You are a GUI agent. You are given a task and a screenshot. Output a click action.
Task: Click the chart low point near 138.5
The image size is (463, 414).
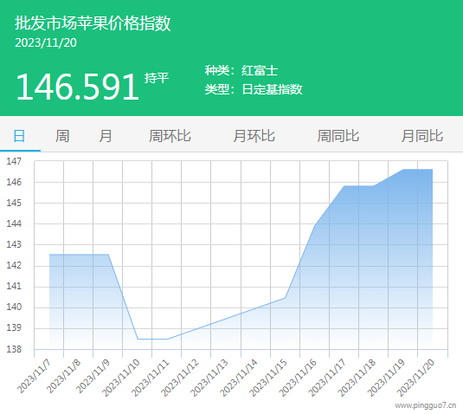point(152,339)
